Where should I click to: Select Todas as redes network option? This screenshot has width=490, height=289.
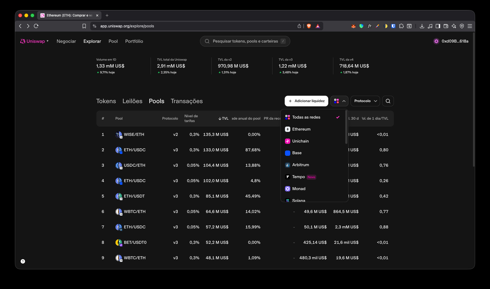(312, 117)
